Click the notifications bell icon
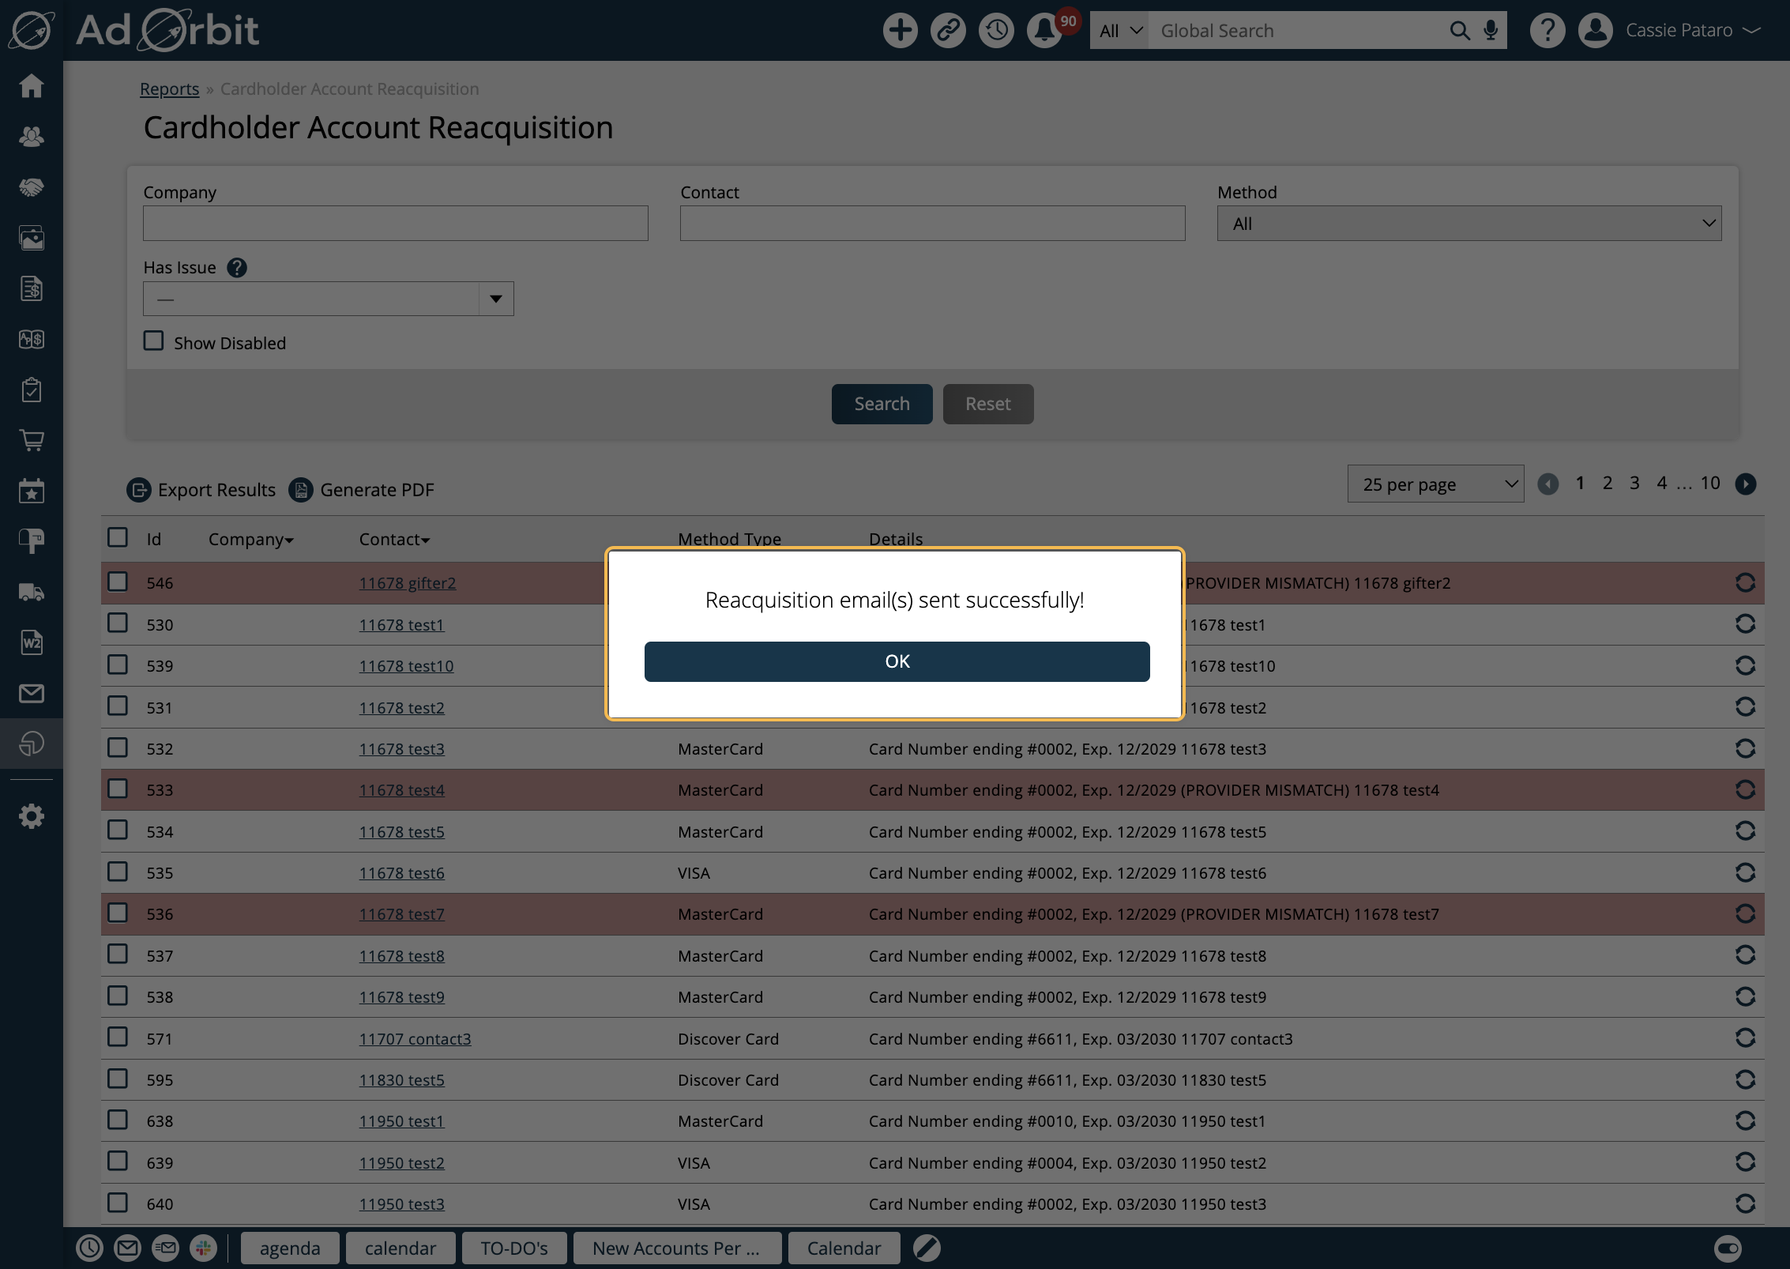1790x1269 pixels. click(1044, 31)
